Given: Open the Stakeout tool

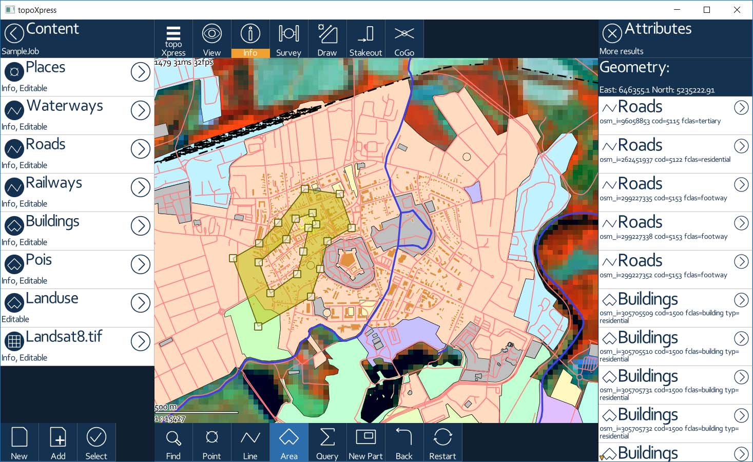Looking at the screenshot, I should tap(365, 39).
